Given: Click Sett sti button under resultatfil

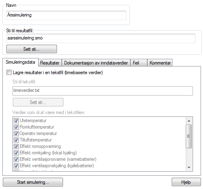Looking at the screenshot, I should click(x=32, y=49).
